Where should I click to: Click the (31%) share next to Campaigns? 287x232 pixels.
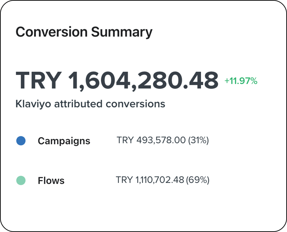[199, 140]
